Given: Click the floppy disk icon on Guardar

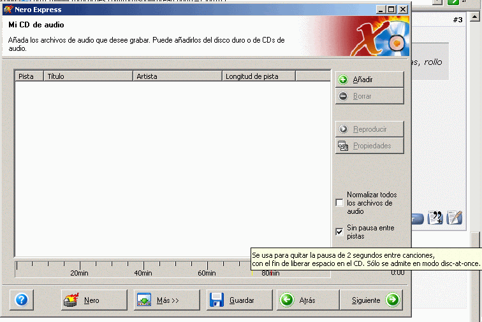Looking at the screenshot, I should tap(217, 300).
